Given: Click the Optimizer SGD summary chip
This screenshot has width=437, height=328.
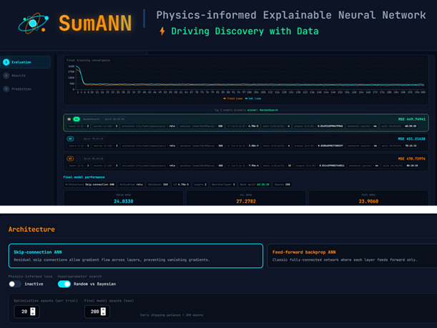Looking at the screenshot, I should 158,185.
